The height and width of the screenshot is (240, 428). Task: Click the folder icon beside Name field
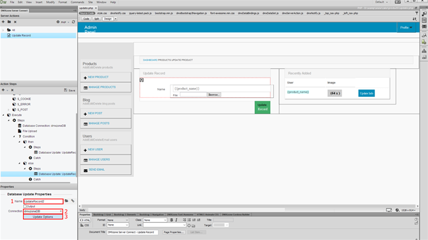pyautogui.click(x=67, y=201)
